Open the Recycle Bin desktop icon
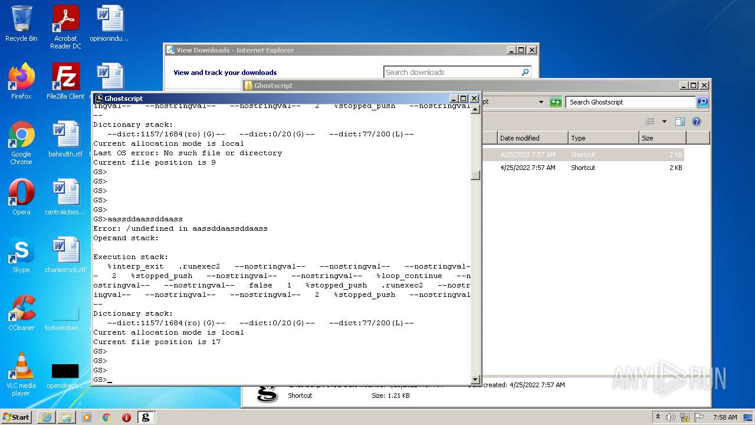The image size is (755, 425). 21,24
